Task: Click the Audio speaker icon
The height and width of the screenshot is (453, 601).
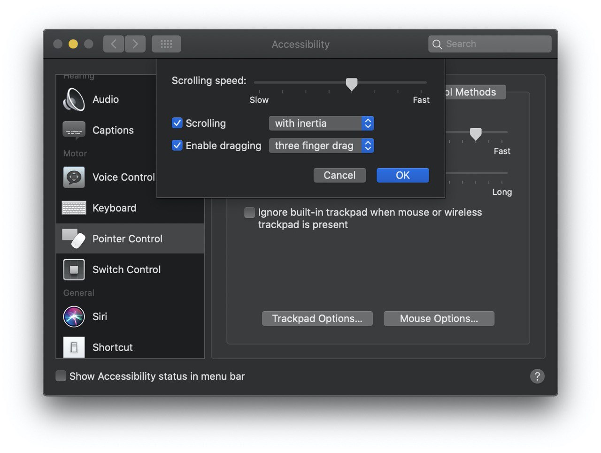Action: click(x=74, y=100)
